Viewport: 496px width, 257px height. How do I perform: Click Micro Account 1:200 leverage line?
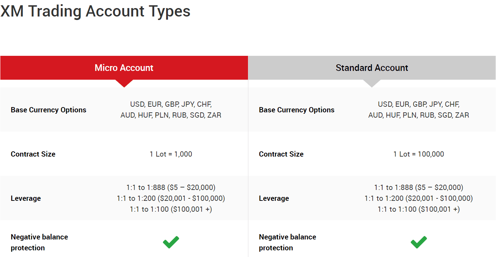(171, 198)
